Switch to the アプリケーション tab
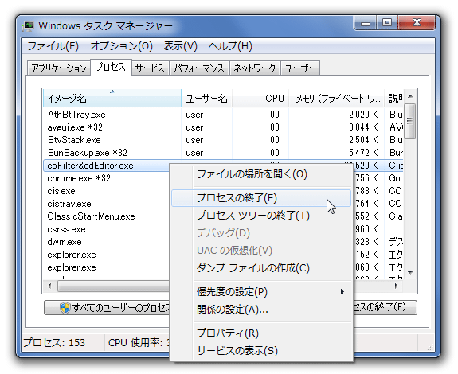The image size is (458, 374). 59,68
